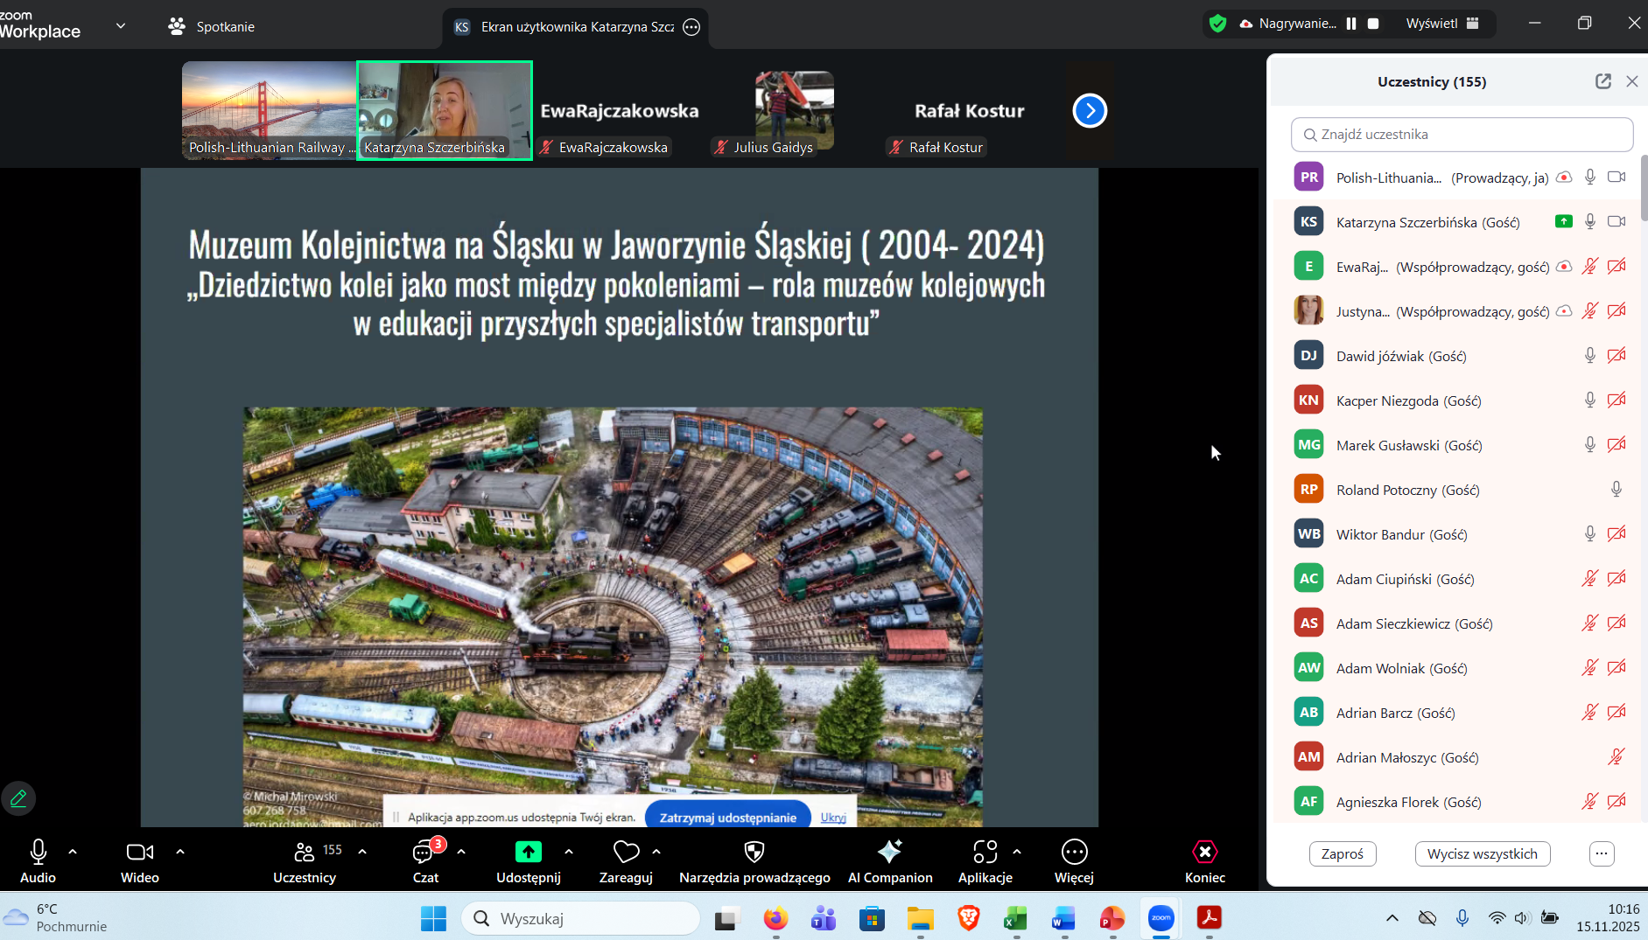Expand the video options arrow next to Wideo

coord(180,851)
